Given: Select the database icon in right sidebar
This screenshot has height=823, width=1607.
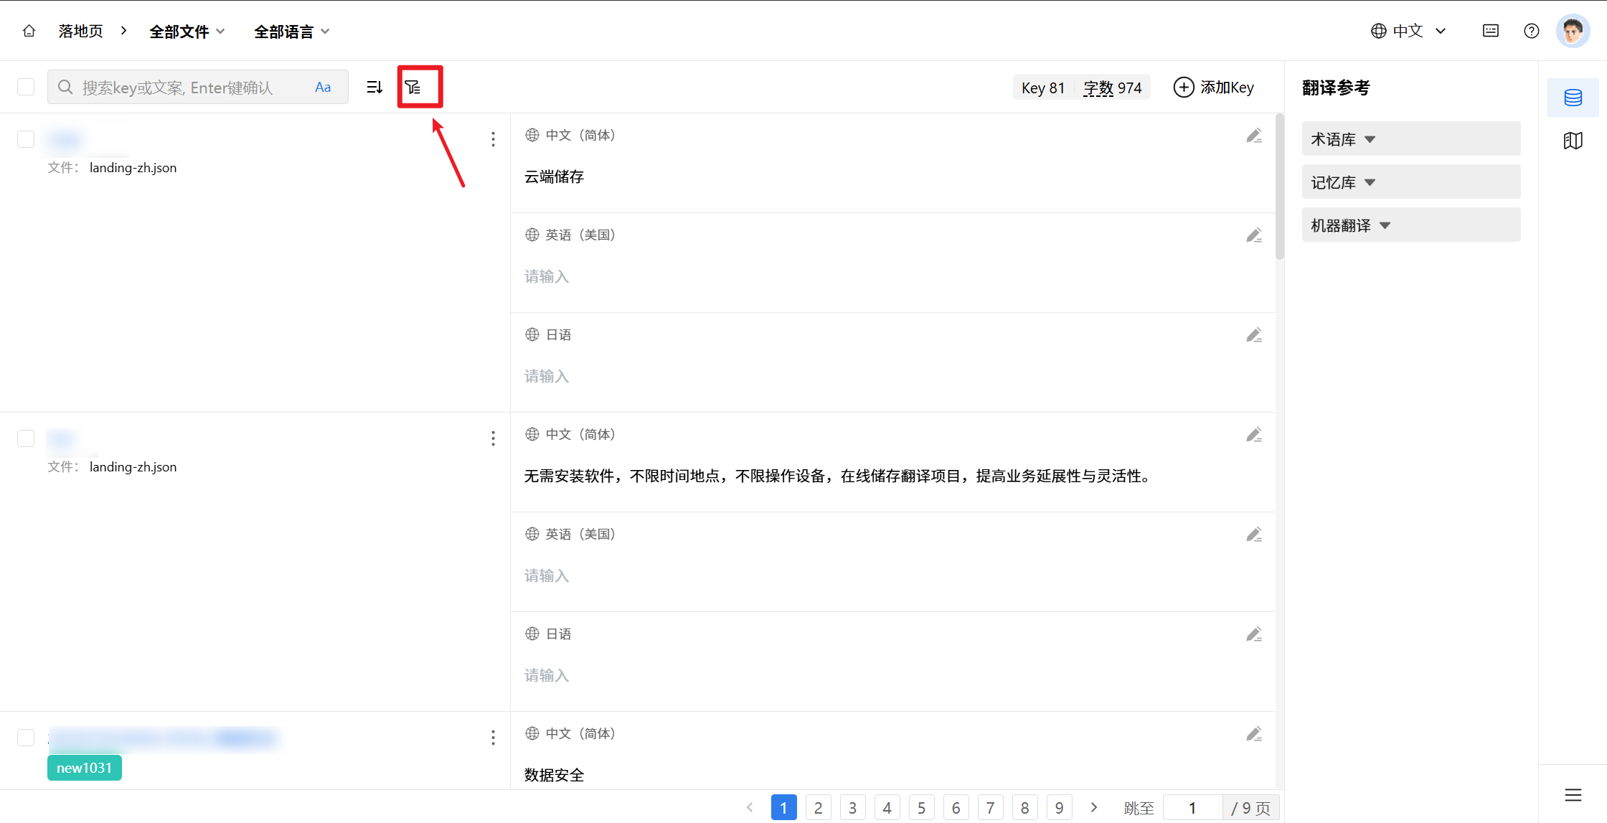Looking at the screenshot, I should point(1573,98).
